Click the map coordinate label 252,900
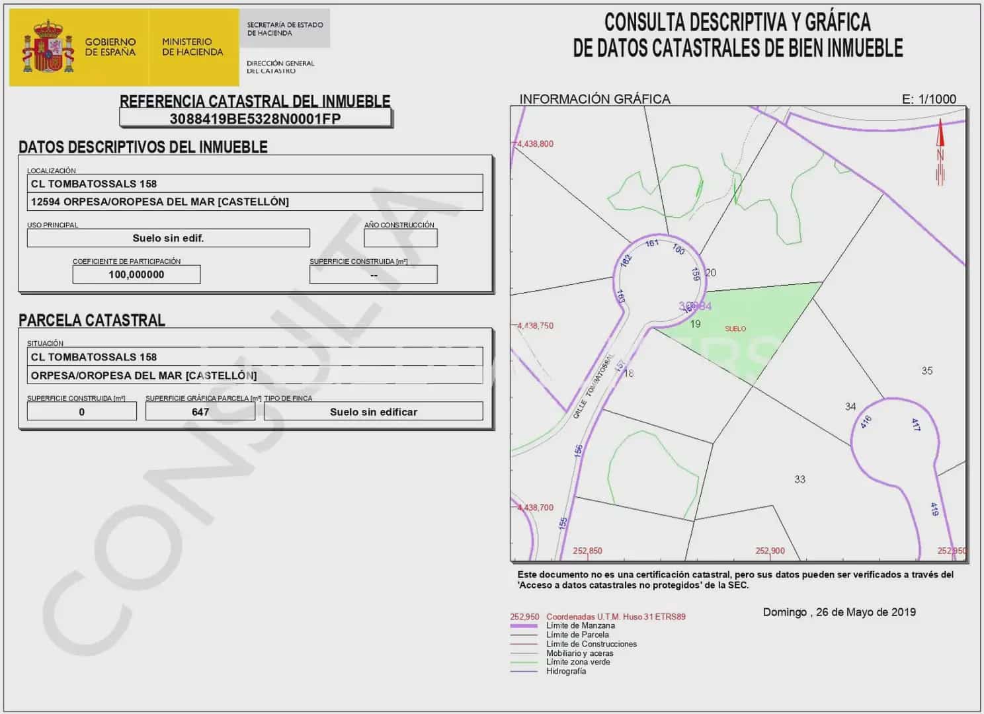The width and height of the screenshot is (984, 714). pos(770,551)
